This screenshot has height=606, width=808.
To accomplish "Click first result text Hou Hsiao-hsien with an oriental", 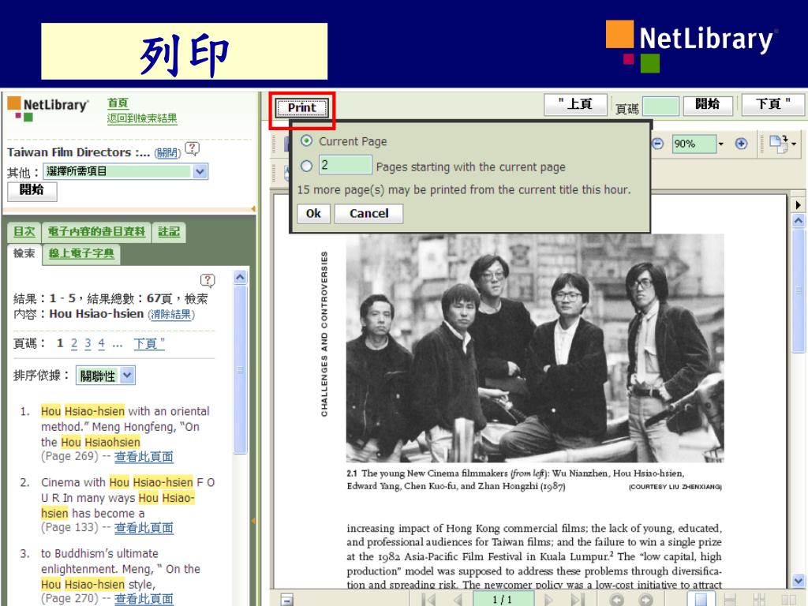I will [125, 411].
